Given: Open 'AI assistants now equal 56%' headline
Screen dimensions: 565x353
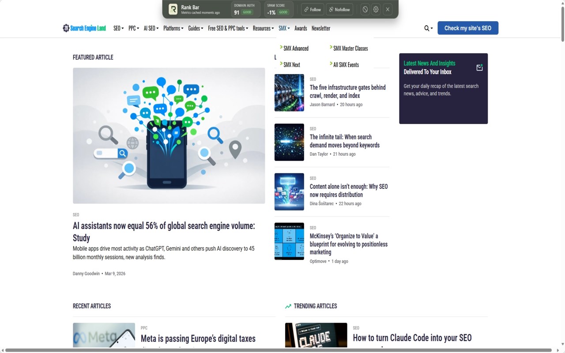Looking at the screenshot, I should (x=164, y=232).
